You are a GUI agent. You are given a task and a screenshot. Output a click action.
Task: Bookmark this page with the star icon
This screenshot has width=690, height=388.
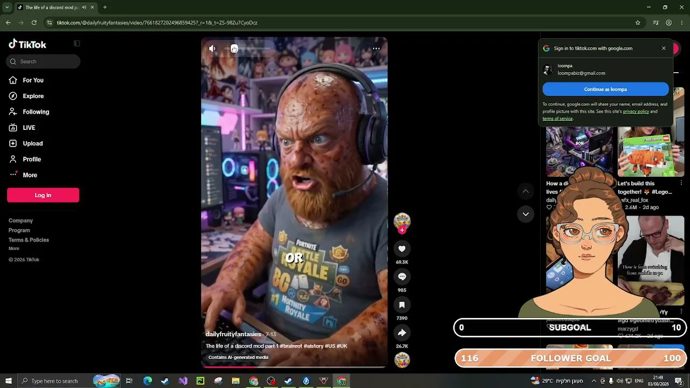coord(638,23)
